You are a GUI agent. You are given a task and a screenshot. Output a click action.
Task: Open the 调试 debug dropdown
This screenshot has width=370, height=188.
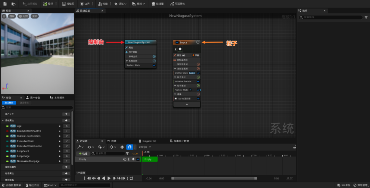(x=120, y=4)
